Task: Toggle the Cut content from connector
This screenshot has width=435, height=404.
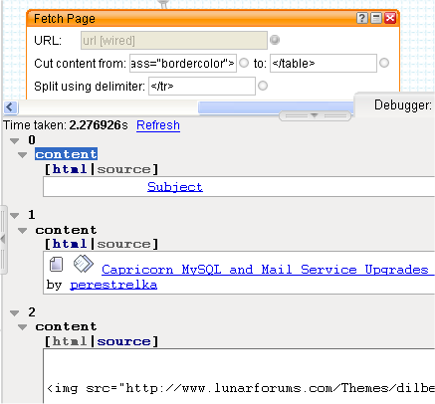Action: [x=244, y=63]
